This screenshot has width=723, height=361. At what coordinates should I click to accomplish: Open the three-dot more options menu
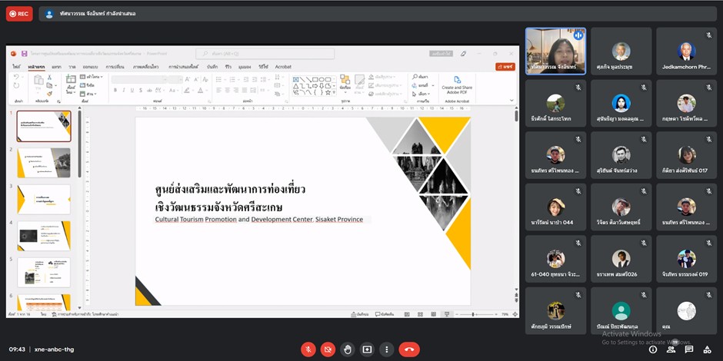pos(387,349)
